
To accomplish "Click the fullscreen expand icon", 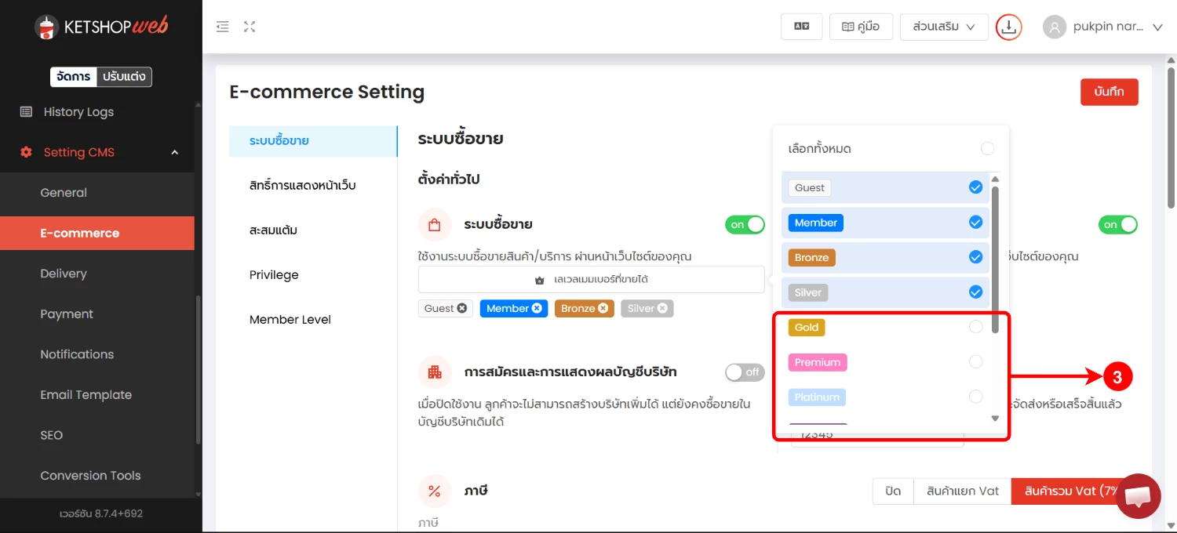I will click(250, 27).
